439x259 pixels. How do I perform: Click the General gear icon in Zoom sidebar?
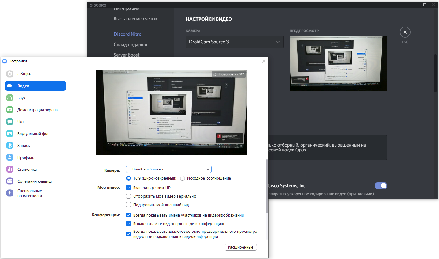point(10,74)
